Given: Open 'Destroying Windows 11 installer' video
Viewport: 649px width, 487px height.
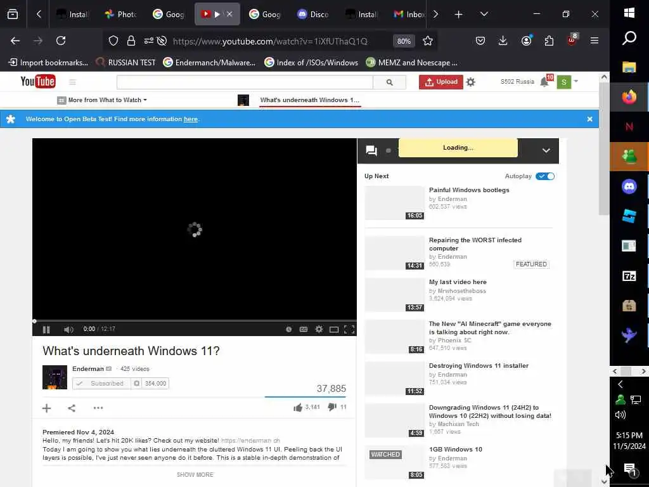Looking at the screenshot, I should pos(479,366).
